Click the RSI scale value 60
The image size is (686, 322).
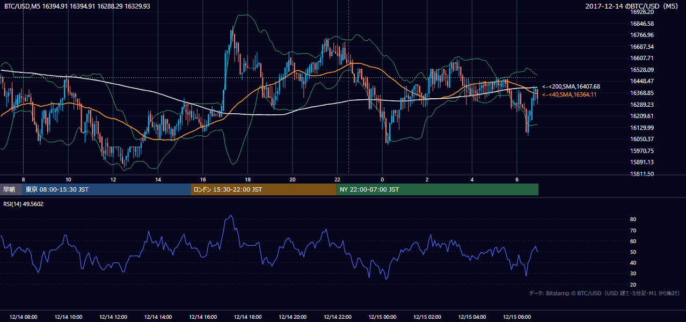click(x=633, y=241)
